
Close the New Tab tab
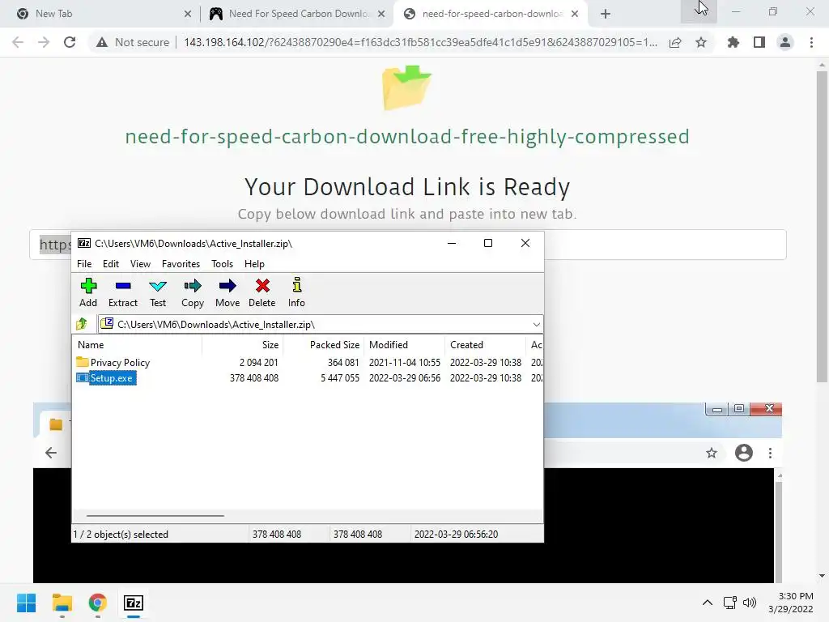188,14
